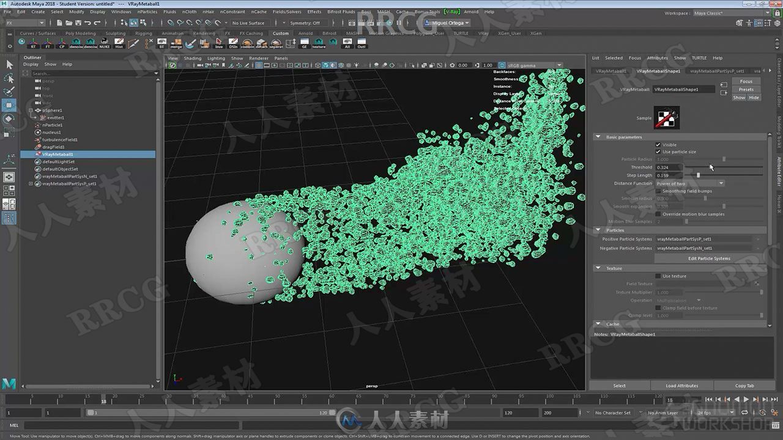Click the separate shelf icon

276,43
